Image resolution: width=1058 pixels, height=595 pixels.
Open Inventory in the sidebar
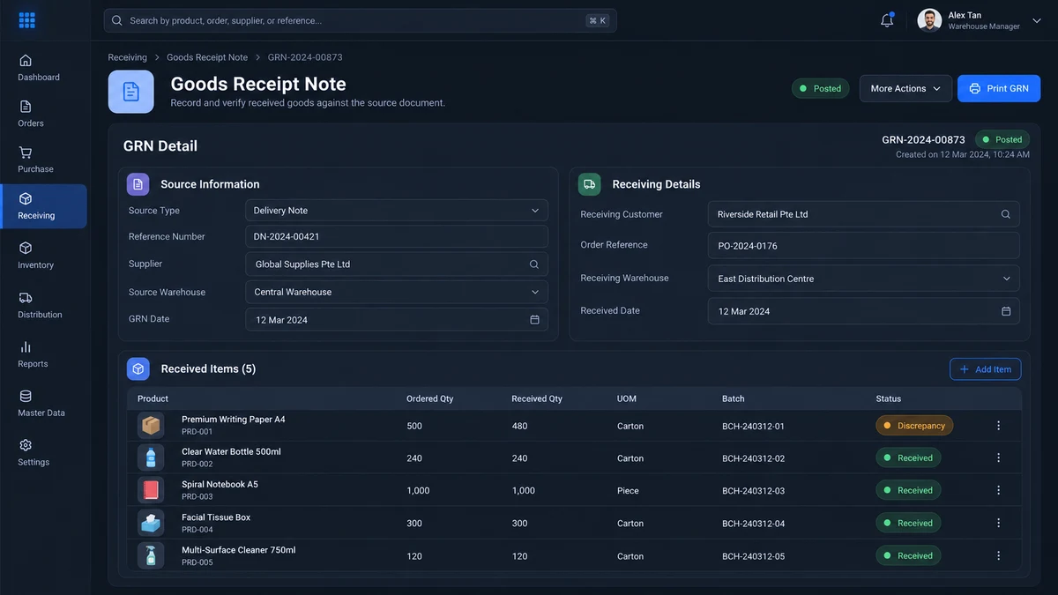[x=35, y=256]
